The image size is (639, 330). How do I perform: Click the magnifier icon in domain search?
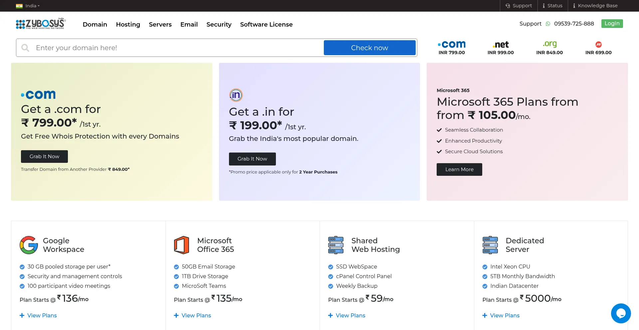(25, 48)
